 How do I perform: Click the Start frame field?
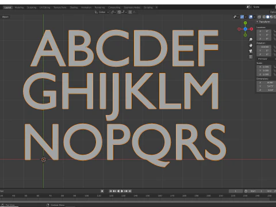(x=256, y=191)
